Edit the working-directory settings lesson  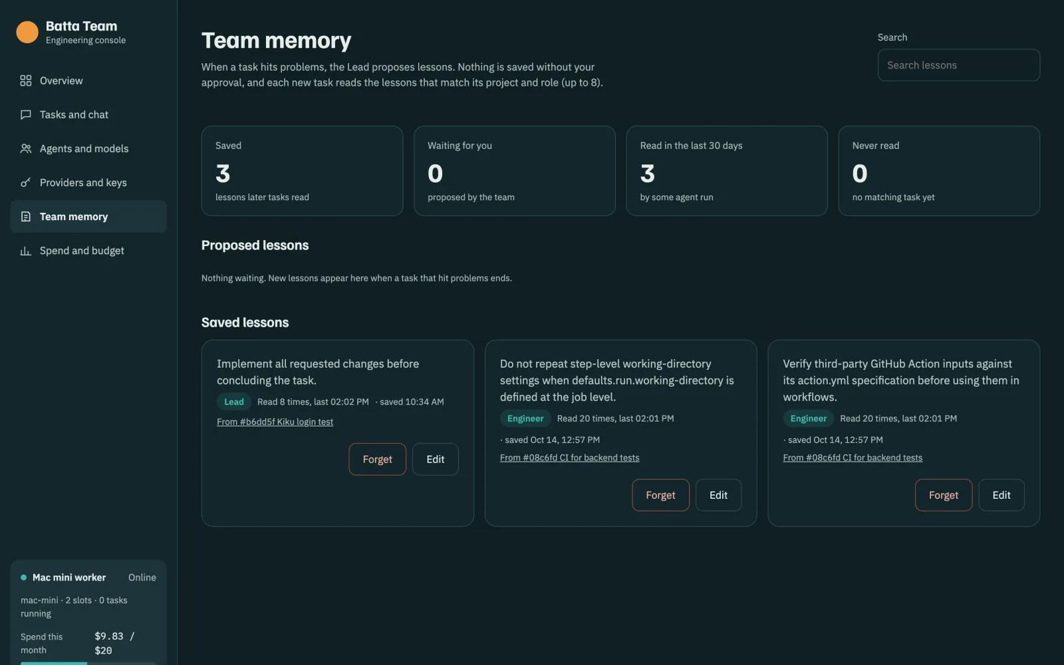[x=718, y=495]
